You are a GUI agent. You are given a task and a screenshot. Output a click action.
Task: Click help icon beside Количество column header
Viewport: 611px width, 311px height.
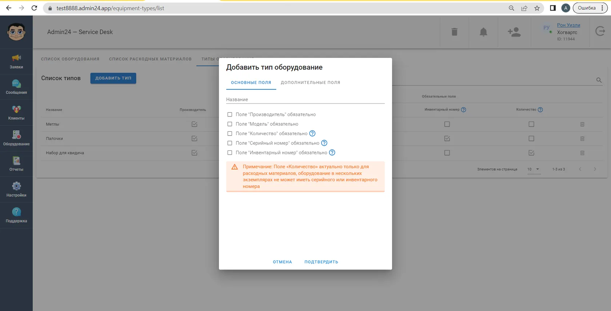tap(540, 110)
